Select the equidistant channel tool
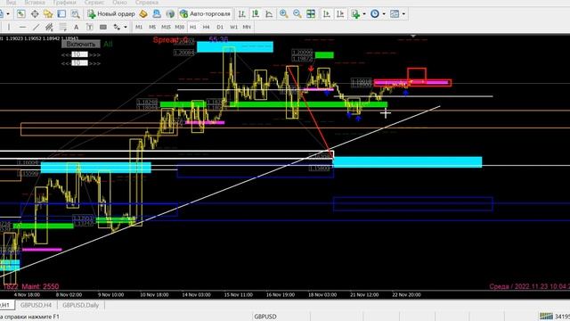Viewport: 570px width, 321px height. click(x=49, y=27)
